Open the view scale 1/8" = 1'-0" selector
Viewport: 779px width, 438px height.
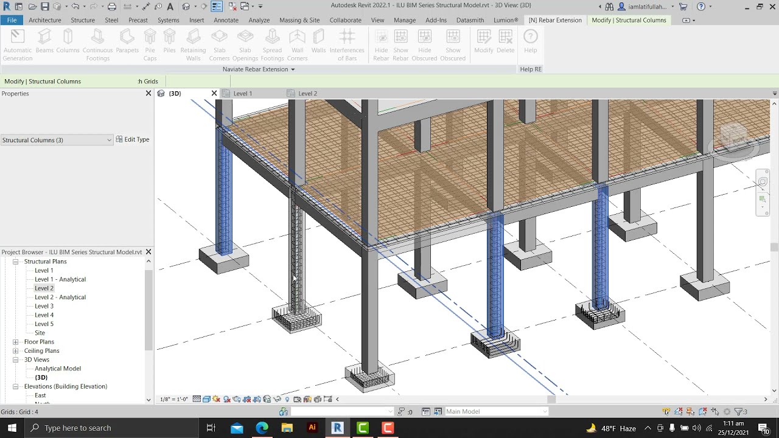(174, 399)
